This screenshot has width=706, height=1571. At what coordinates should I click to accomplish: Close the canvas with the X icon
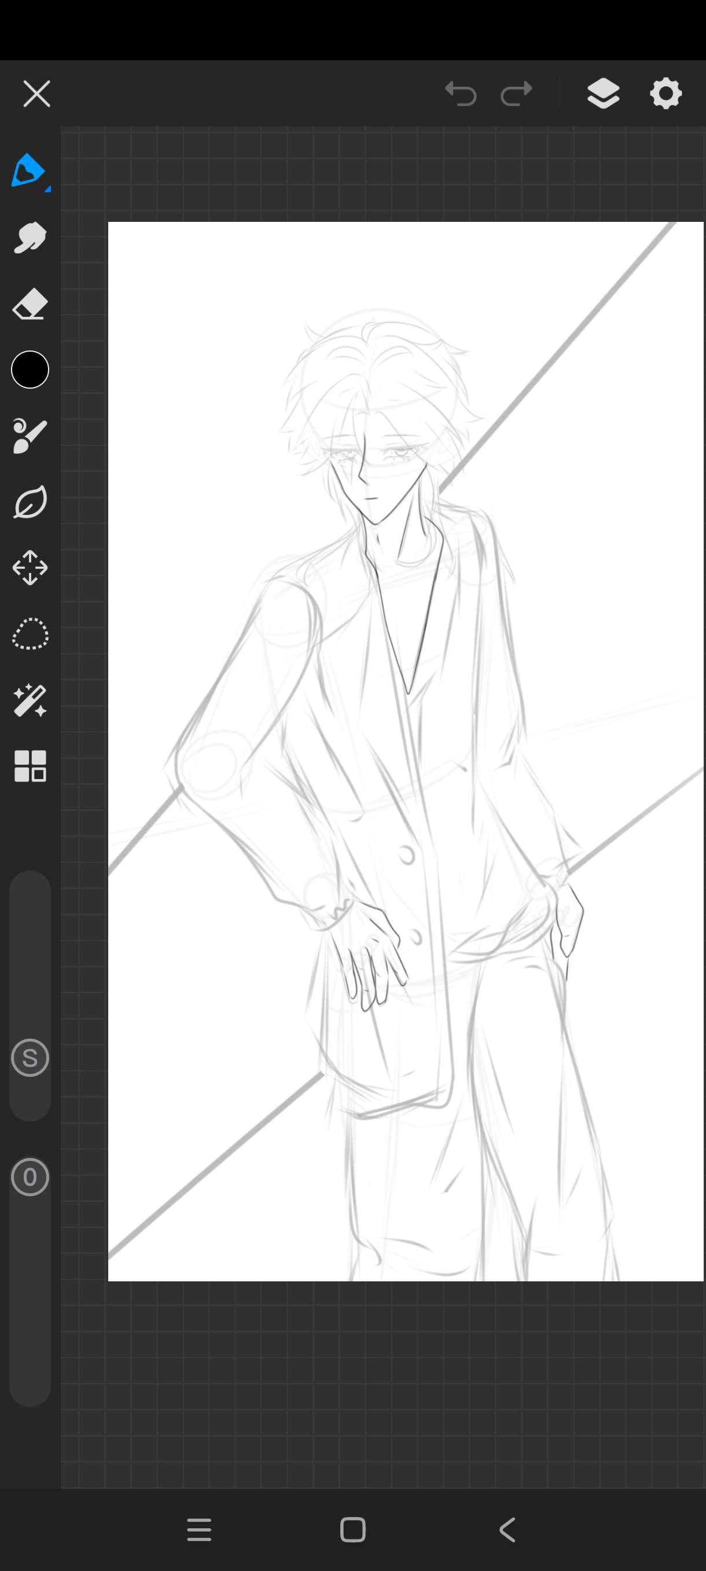pos(36,94)
